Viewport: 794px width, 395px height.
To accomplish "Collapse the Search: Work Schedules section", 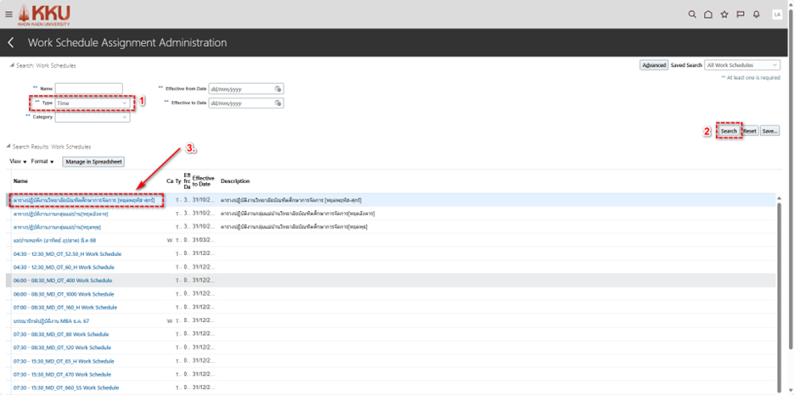I will [10, 65].
